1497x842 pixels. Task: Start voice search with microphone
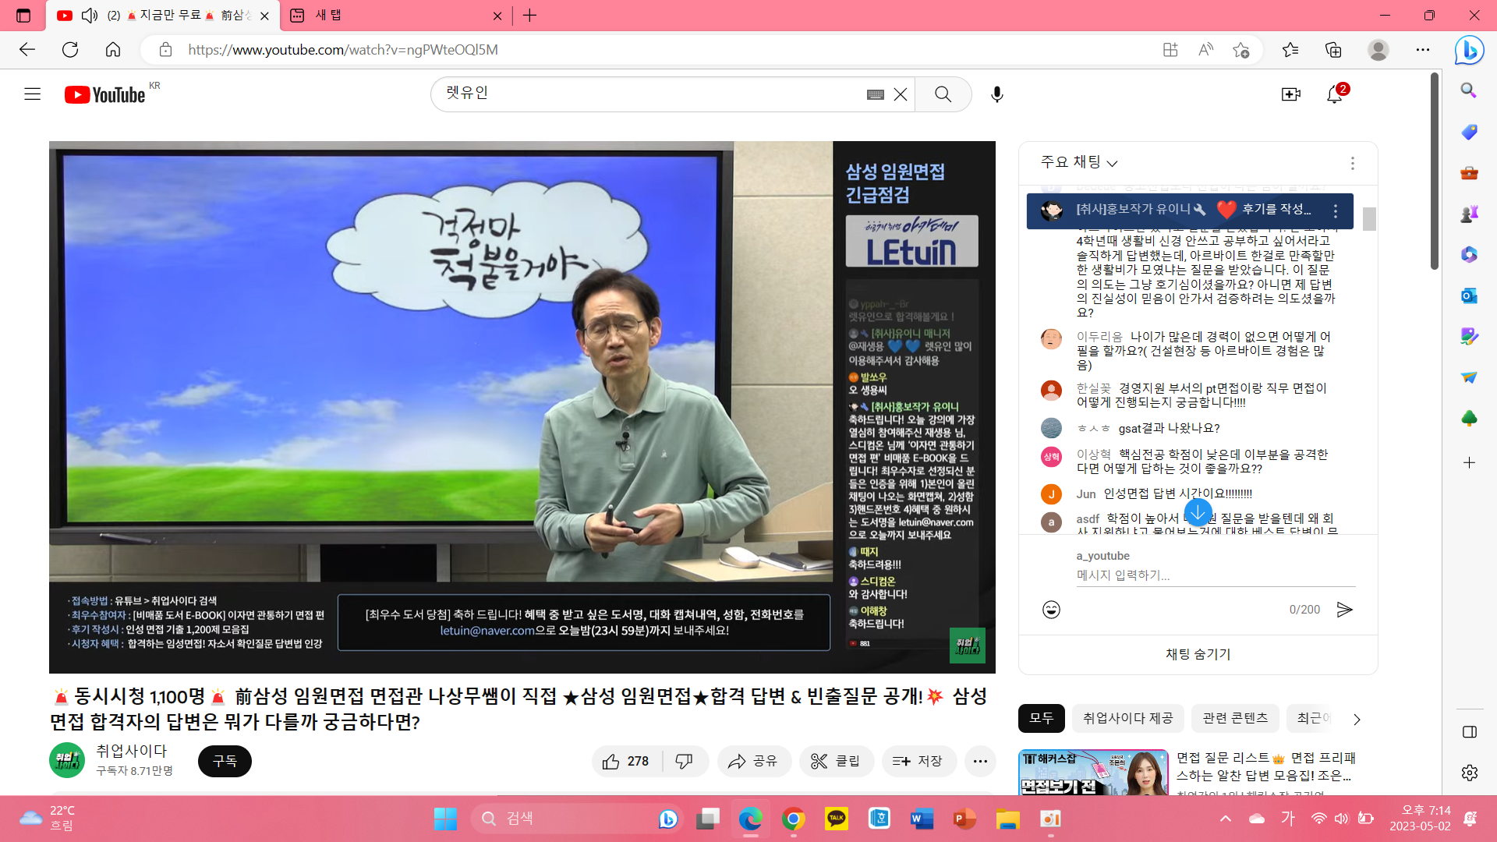[x=997, y=94]
